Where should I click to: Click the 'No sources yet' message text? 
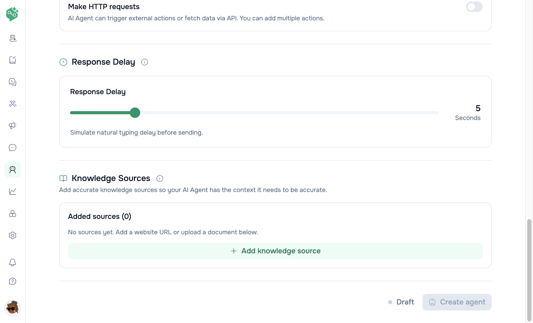[163, 232]
